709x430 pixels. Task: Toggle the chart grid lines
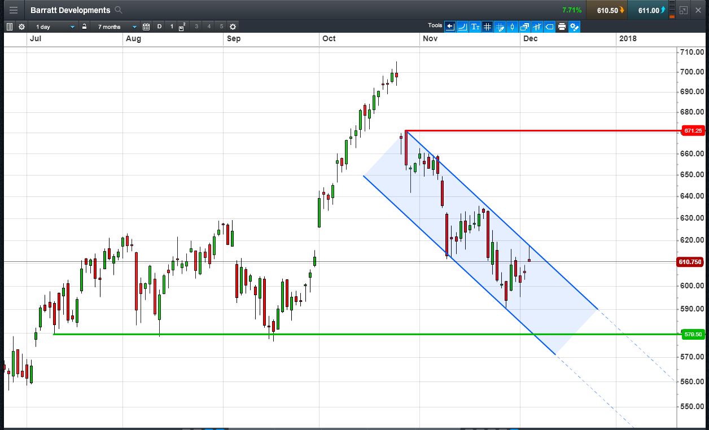487,27
